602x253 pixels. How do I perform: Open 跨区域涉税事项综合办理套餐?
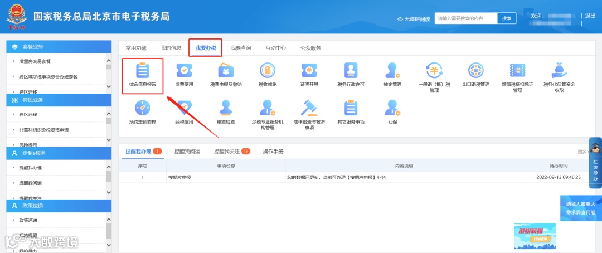(48, 76)
